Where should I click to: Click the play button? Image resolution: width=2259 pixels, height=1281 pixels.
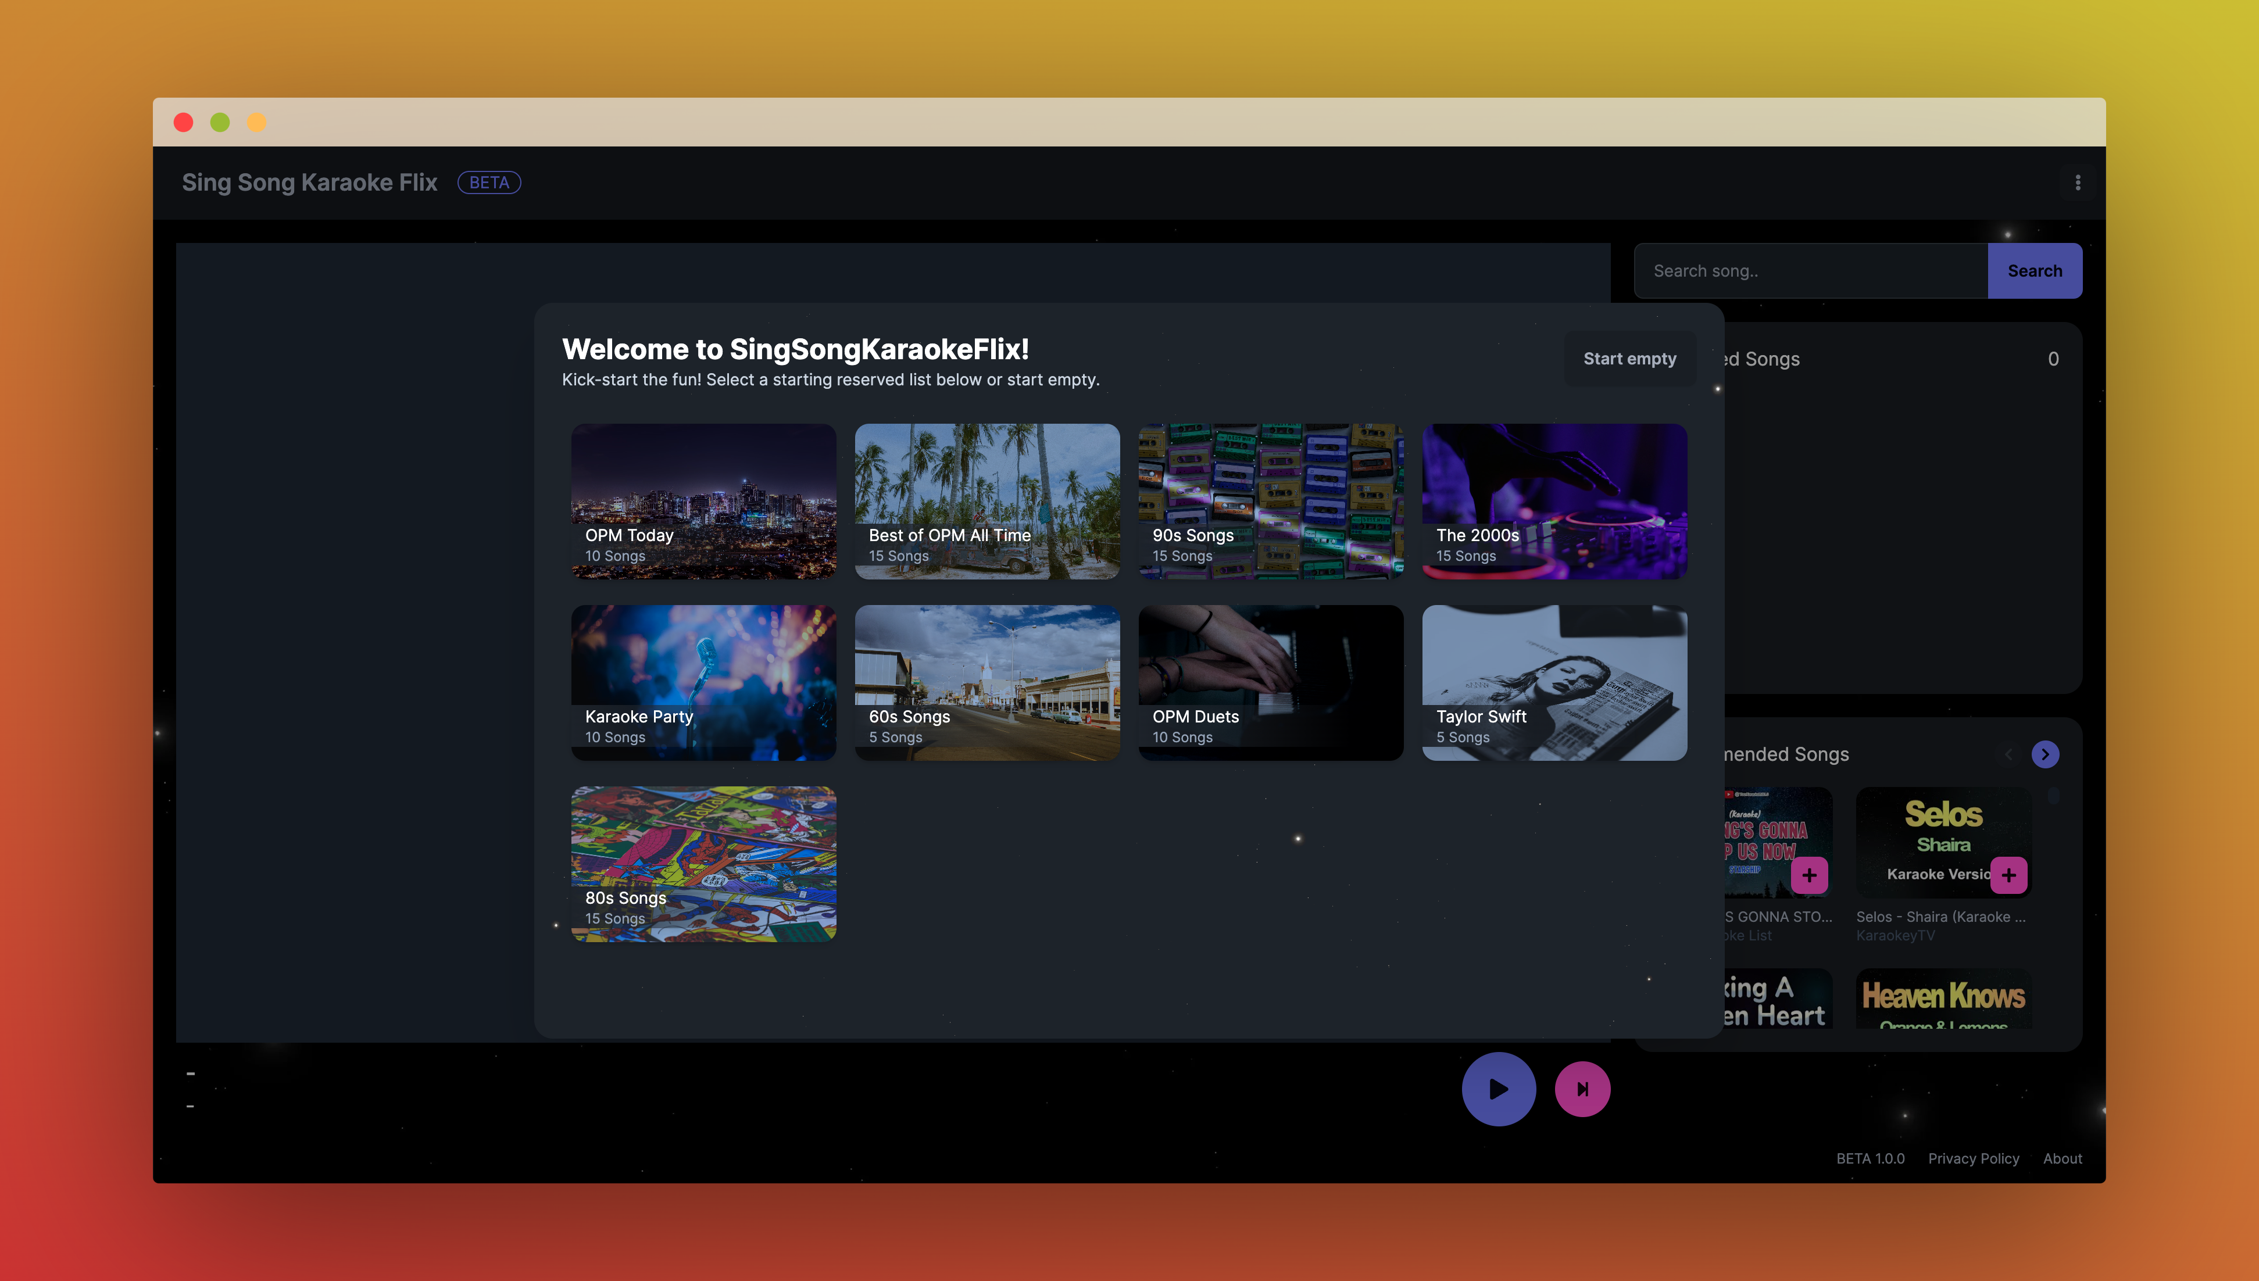(x=1498, y=1089)
